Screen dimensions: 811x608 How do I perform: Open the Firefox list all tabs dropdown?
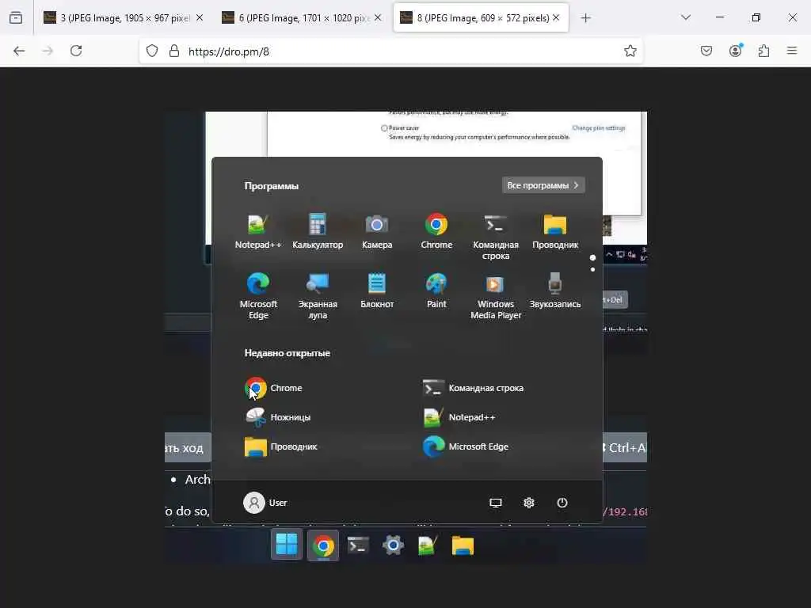coord(686,17)
